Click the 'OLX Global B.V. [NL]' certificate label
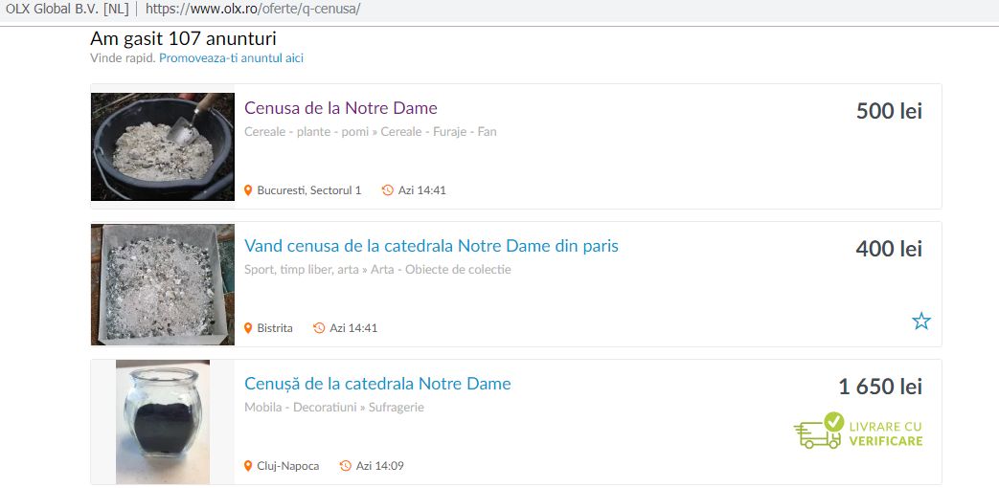This screenshot has height=488, width=999. tap(67, 10)
